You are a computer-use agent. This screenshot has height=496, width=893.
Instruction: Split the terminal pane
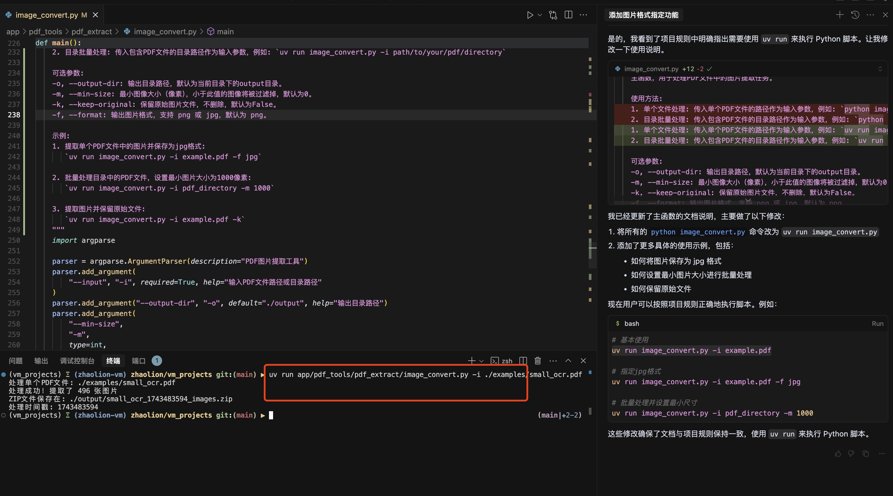[523, 361]
